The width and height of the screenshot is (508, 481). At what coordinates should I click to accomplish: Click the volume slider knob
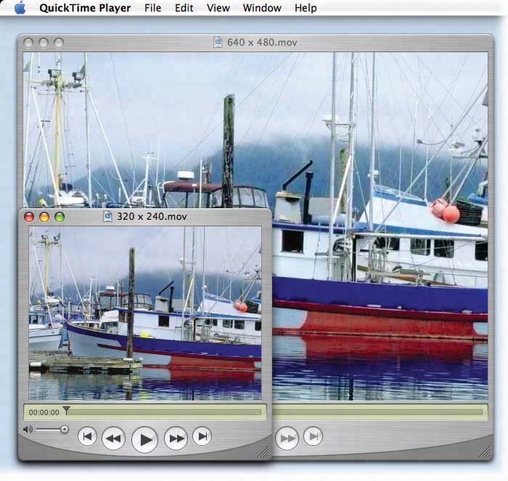coord(65,429)
